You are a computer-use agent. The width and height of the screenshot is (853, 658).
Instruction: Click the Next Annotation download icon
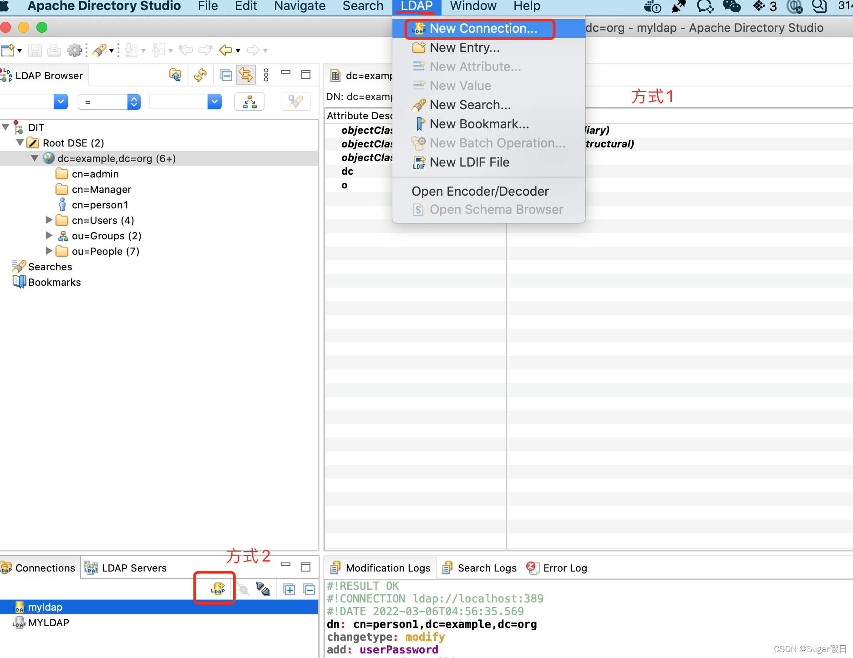click(x=131, y=50)
